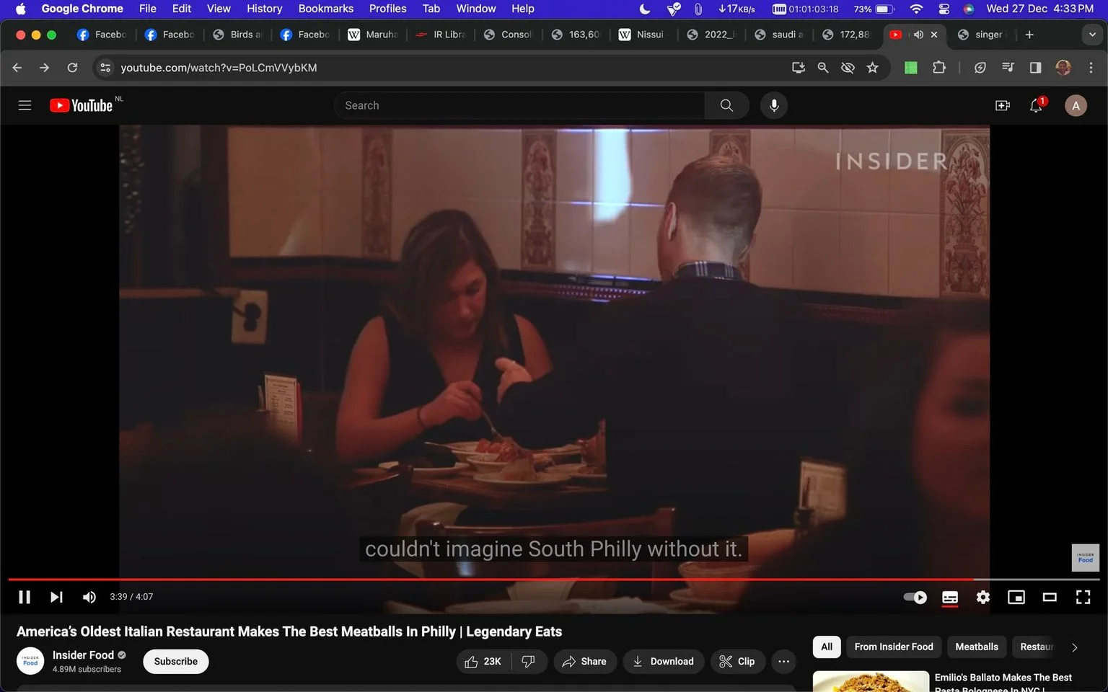The height and width of the screenshot is (692, 1108).
Task: Open miniplayer view
Action: coord(1016,597)
